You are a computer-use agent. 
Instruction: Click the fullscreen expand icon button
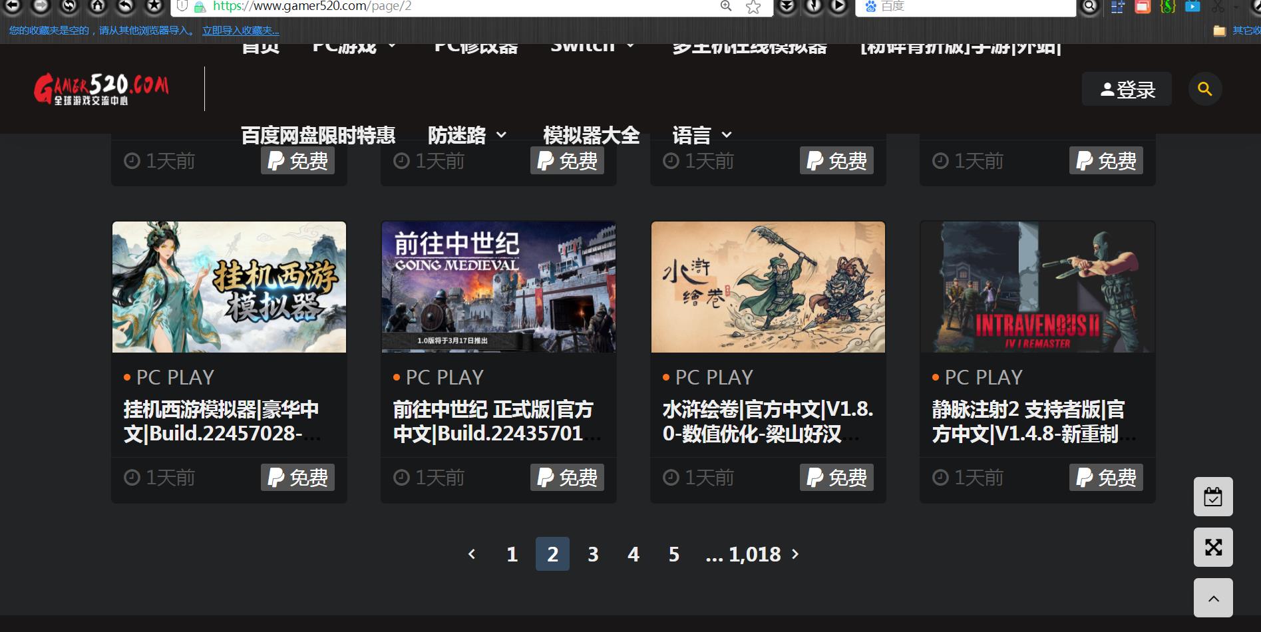[x=1212, y=548]
